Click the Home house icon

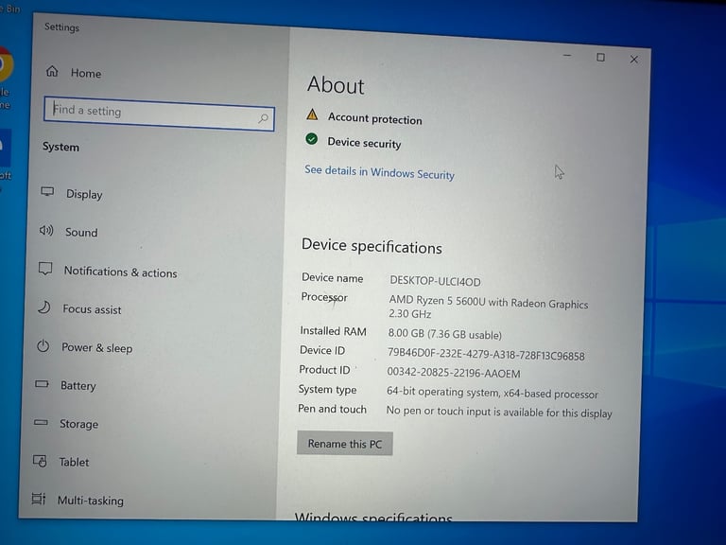(x=52, y=71)
